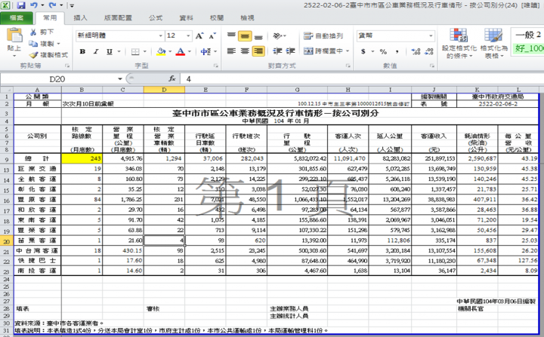Select cell with 豐原客運
544x337 pixels.
point(38,200)
